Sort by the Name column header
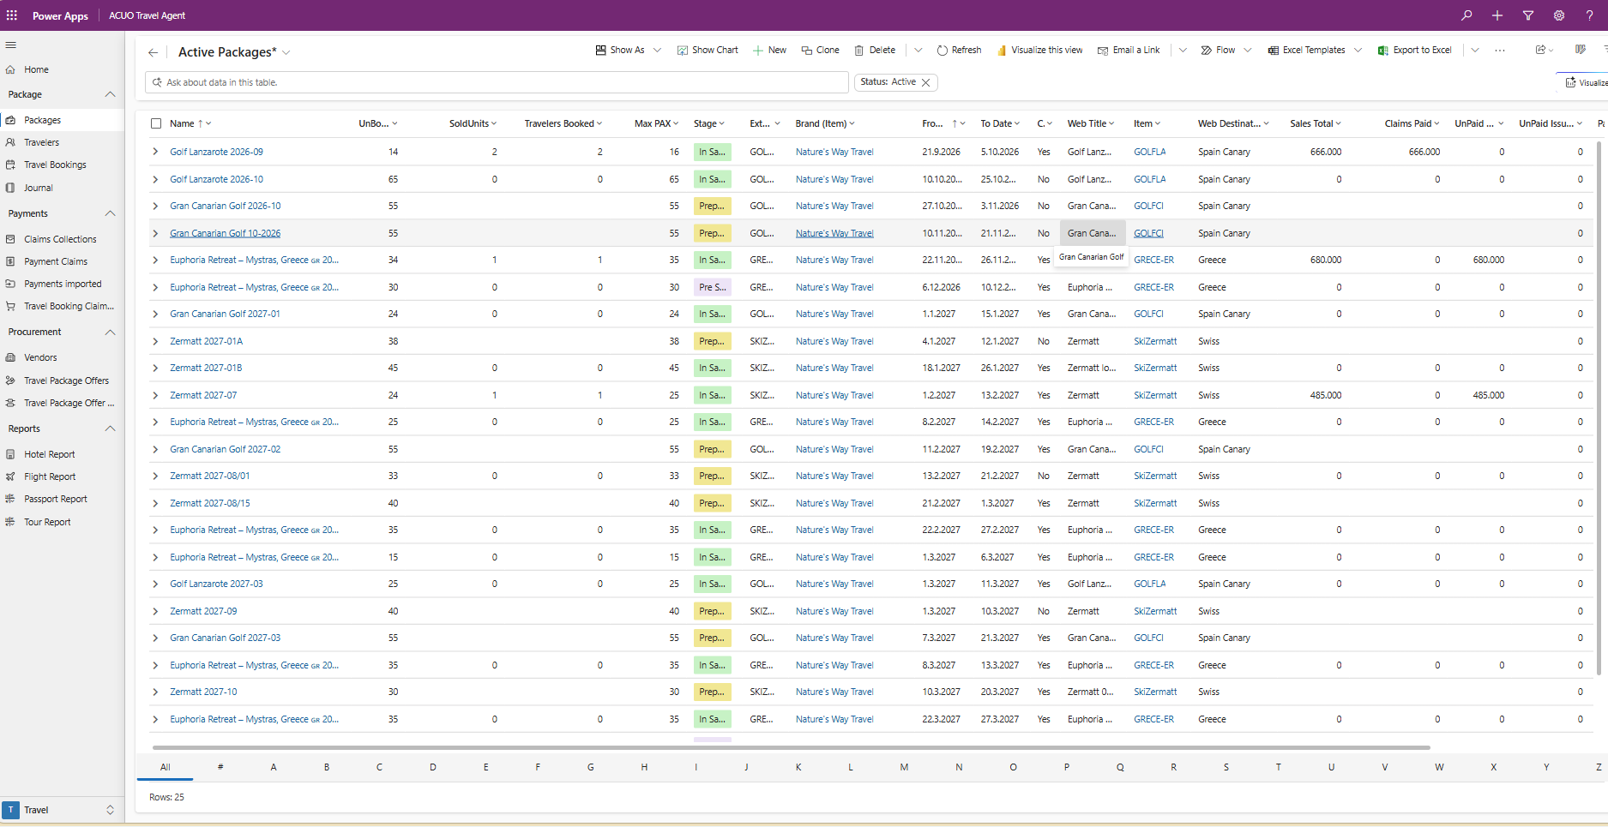 click(x=190, y=123)
